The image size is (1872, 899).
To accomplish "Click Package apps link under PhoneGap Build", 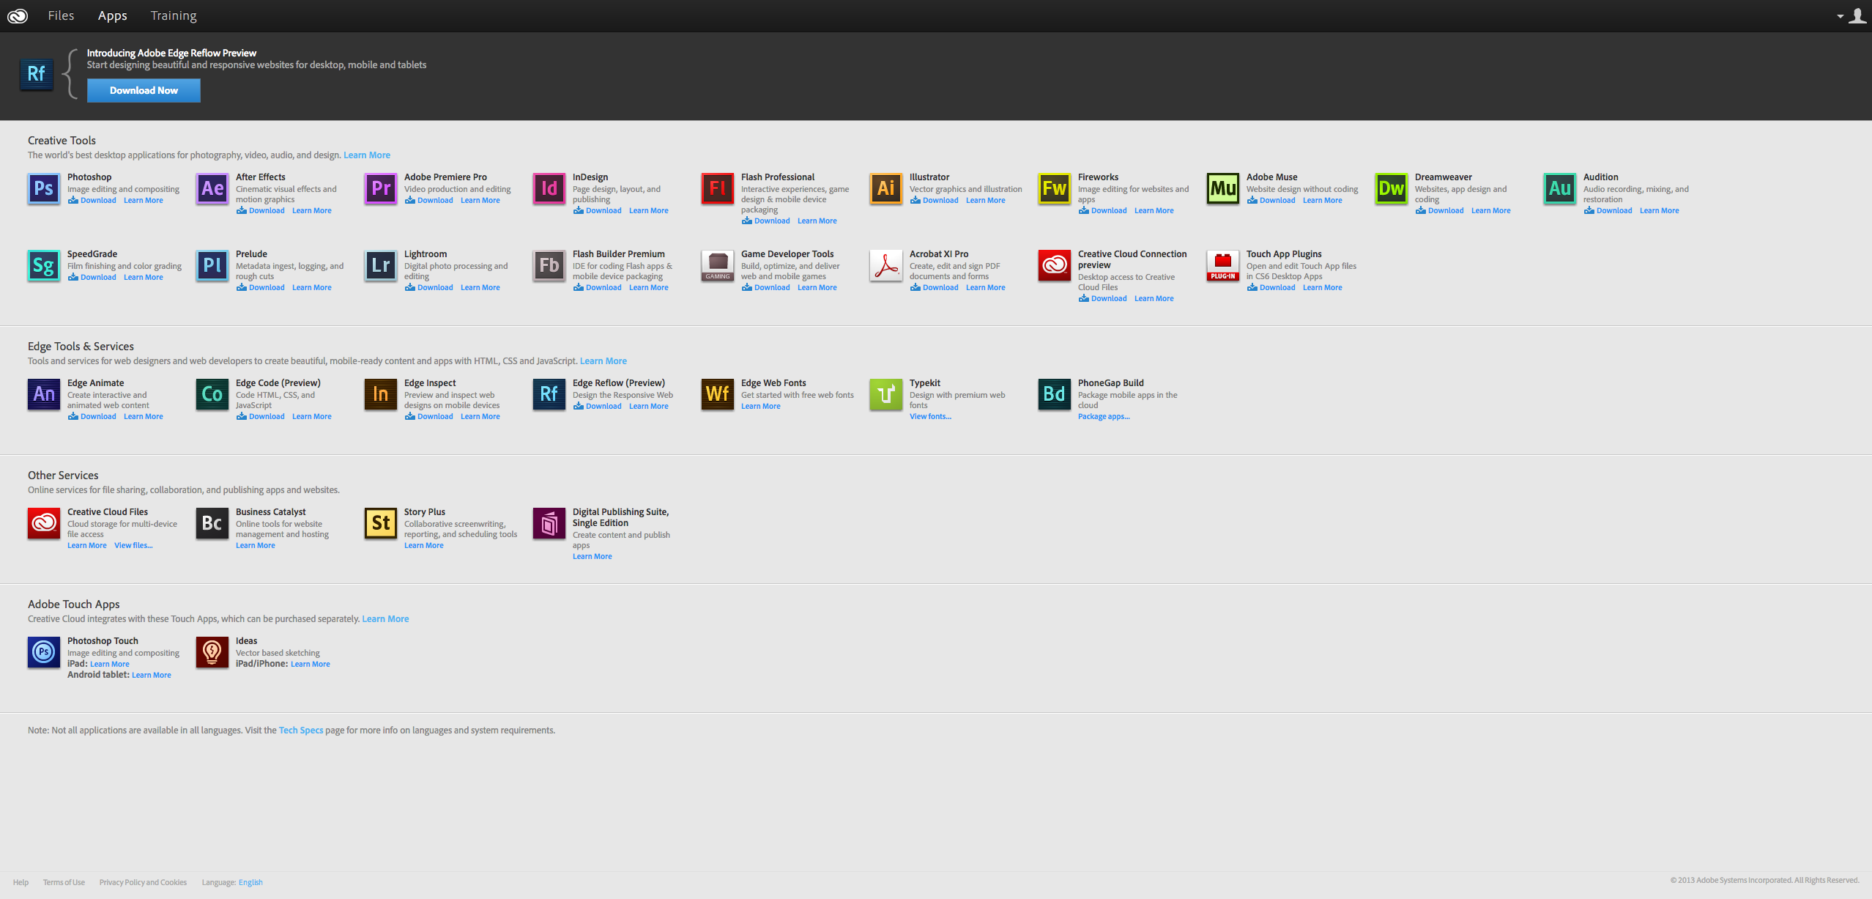I will point(1104,417).
